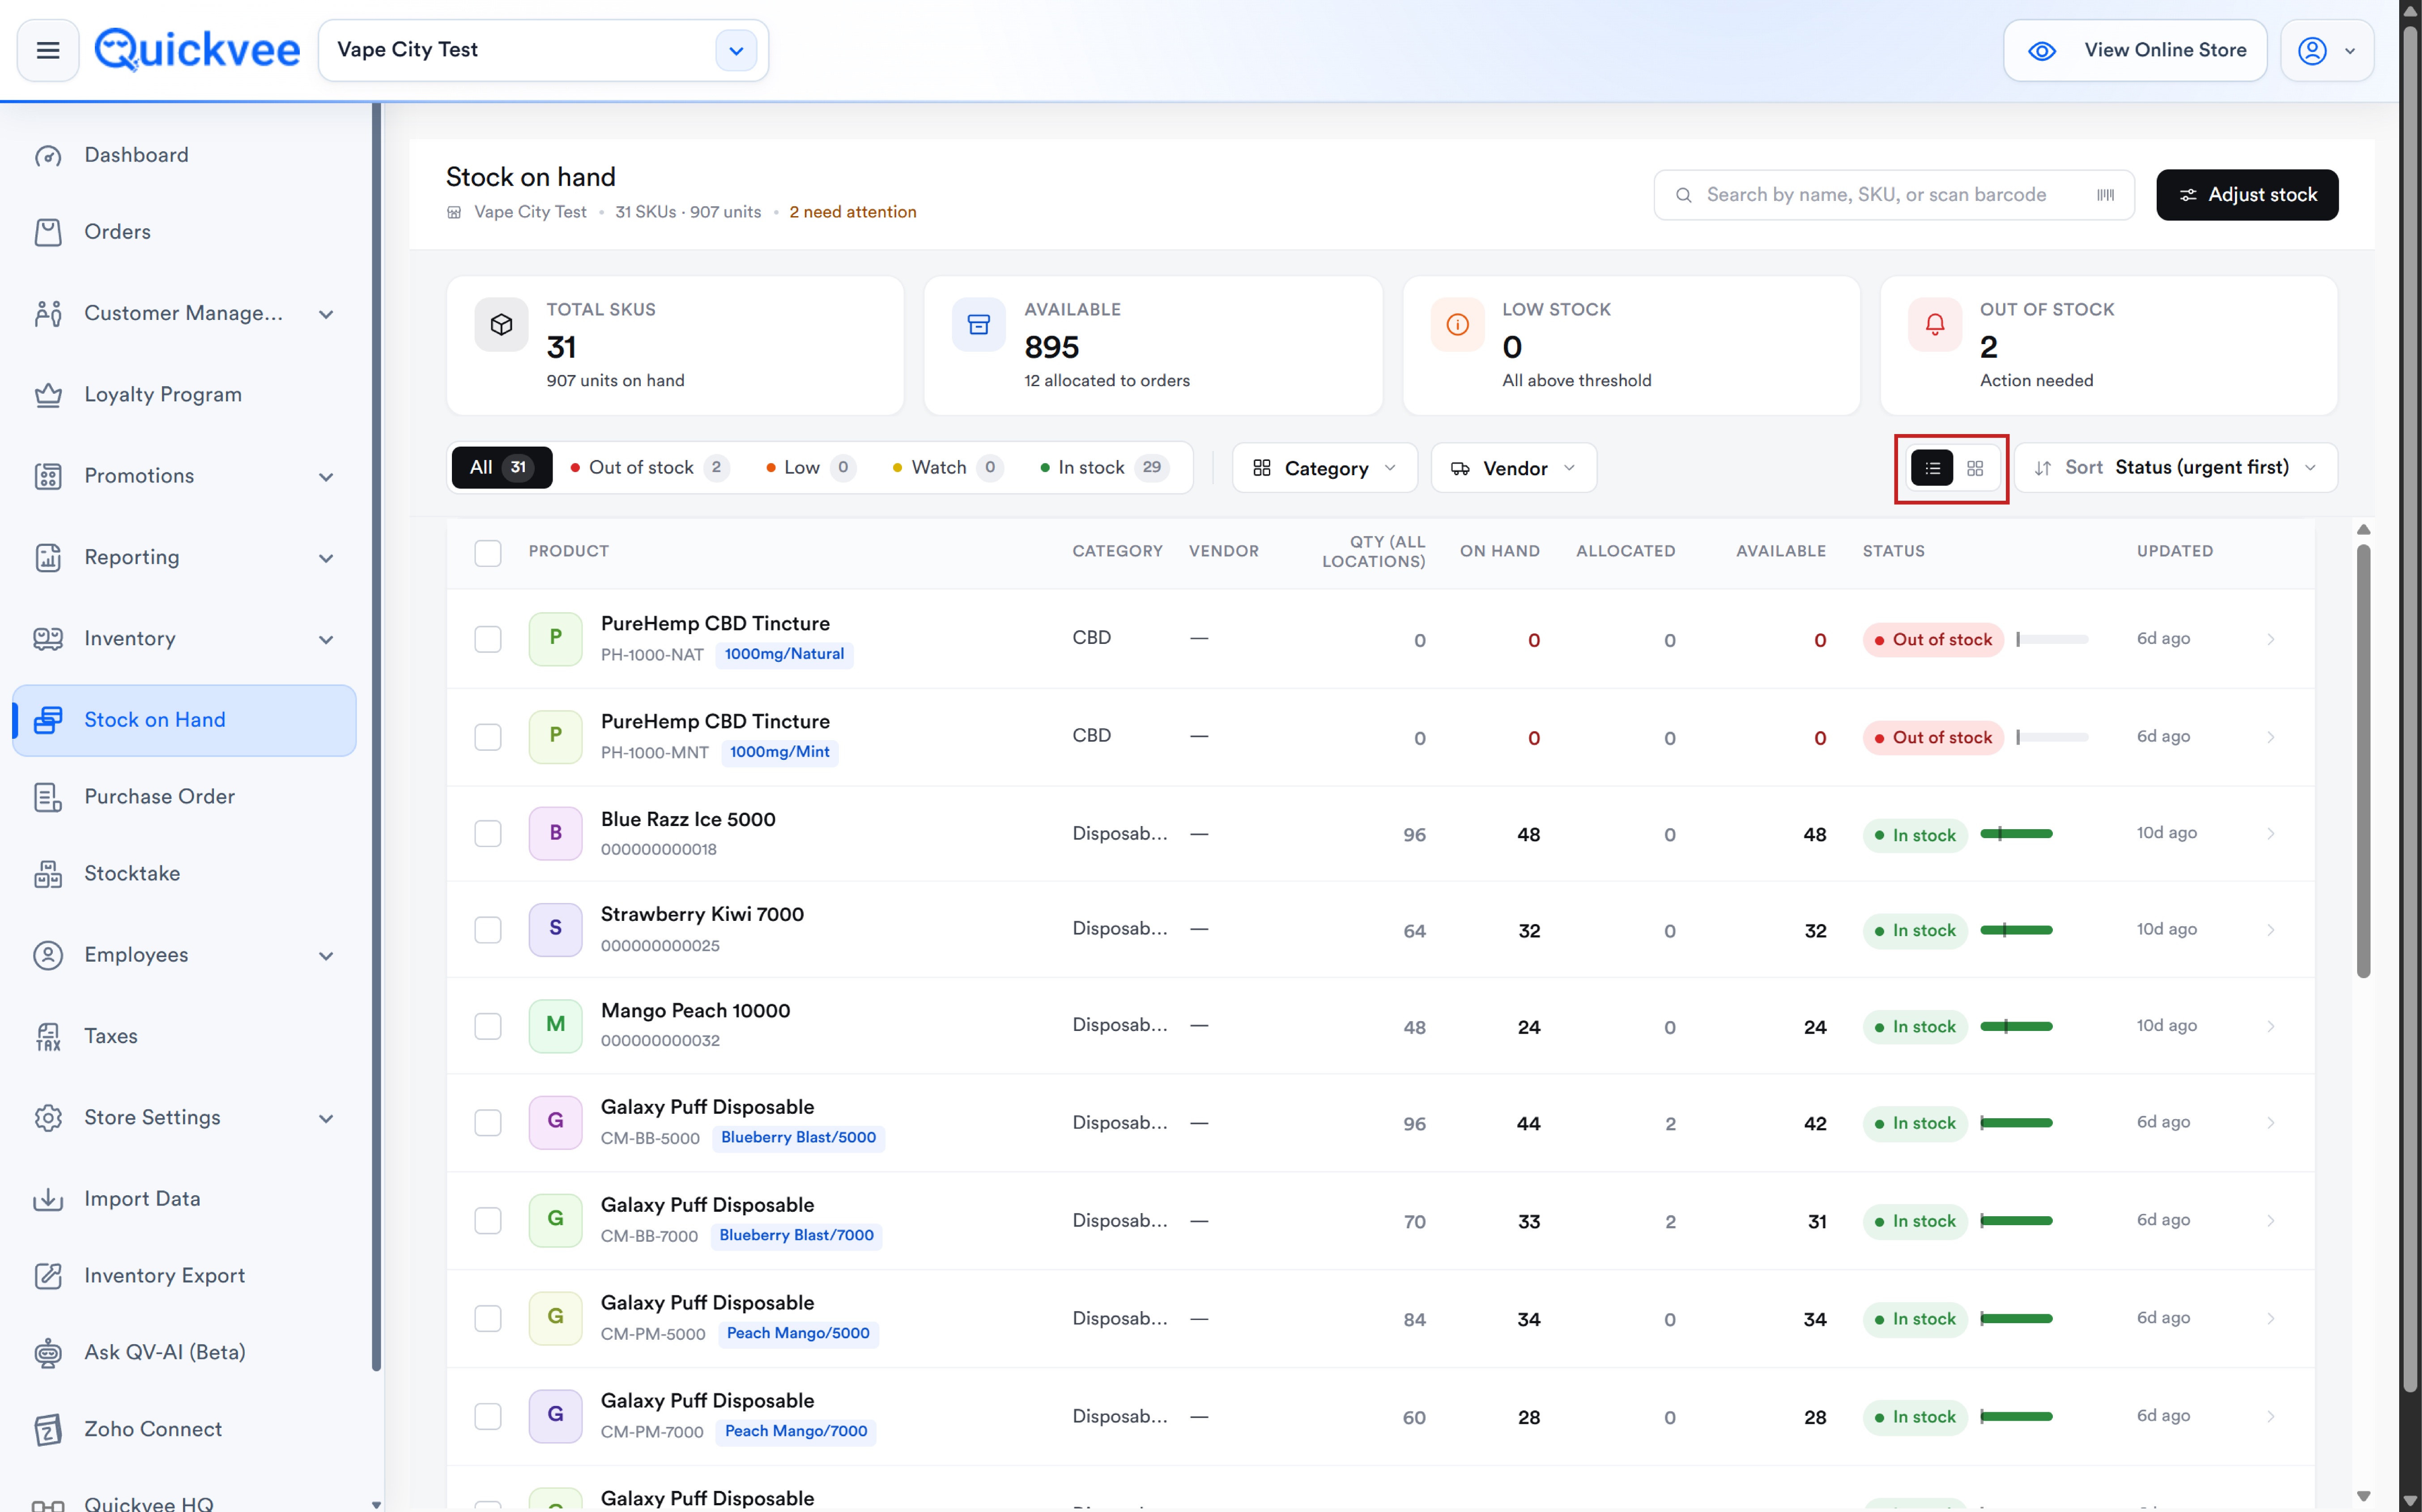Open Stock on Hand sidebar item
This screenshot has width=2422, height=1512.
(184, 720)
